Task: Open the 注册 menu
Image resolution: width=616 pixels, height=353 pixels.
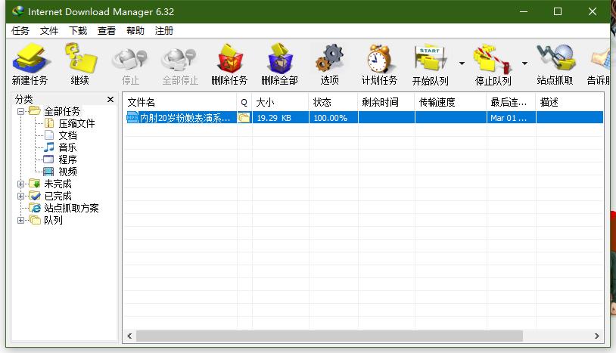Action: pyautogui.click(x=163, y=30)
